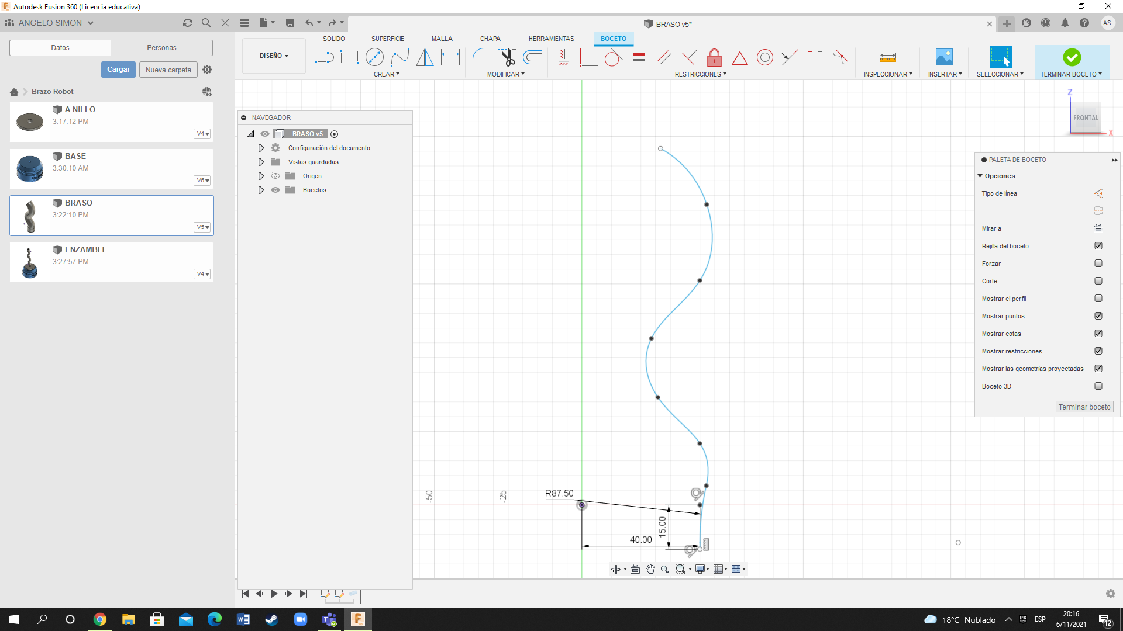Open Microsoft Word from taskbar

(x=243, y=619)
